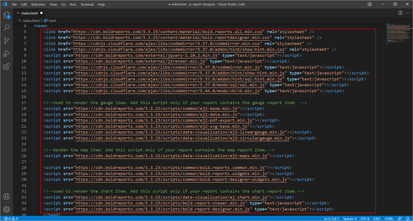The image size is (413, 221).
Task: Click the VS Code logo icon
Action: click(x=4, y=4)
